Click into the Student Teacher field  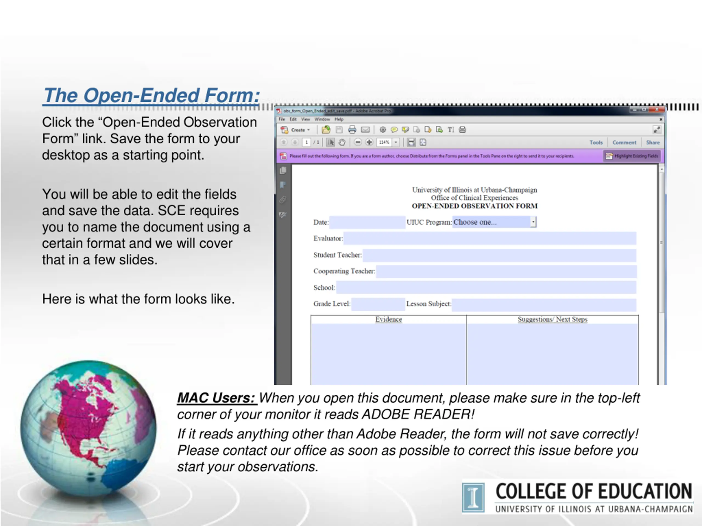(x=500, y=255)
